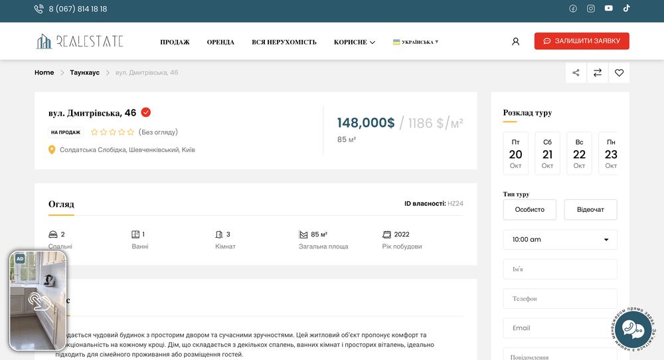Viewport: 664px width, 360px height.
Task: Open the user account icon
Action: pyautogui.click(x=515, y=41)
